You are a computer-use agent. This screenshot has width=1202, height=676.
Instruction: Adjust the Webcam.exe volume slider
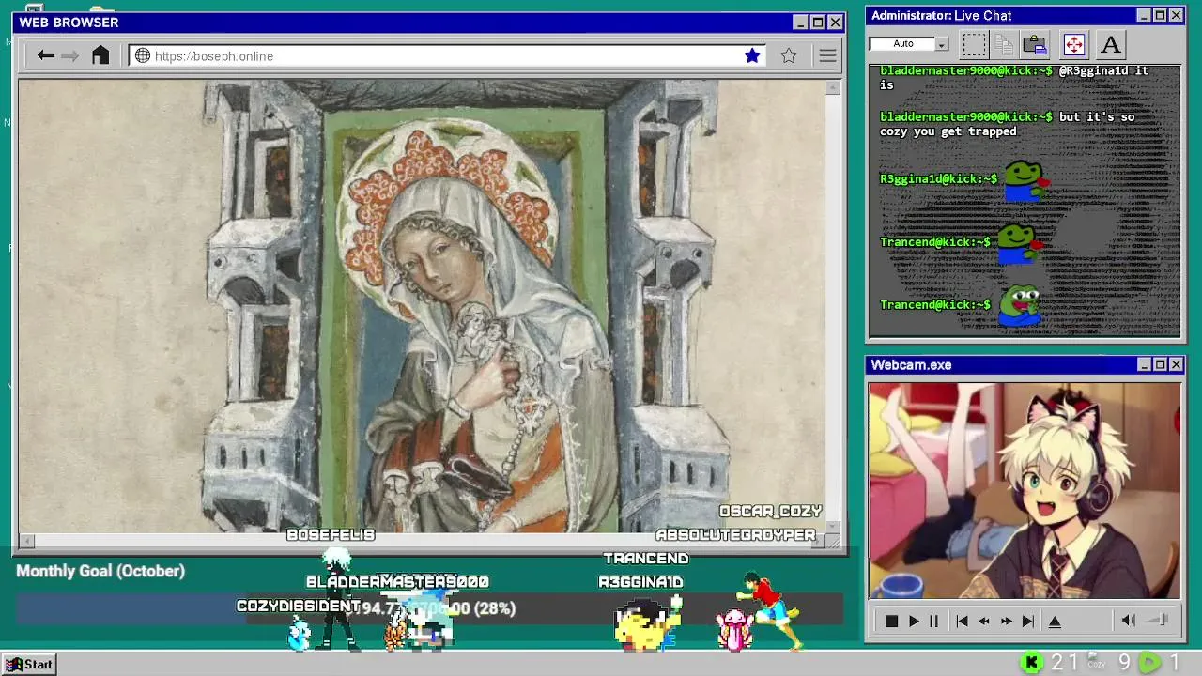1157,620
